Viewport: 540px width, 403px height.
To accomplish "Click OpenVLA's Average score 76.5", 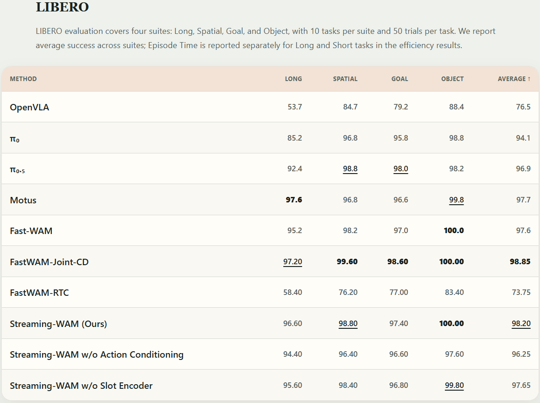I will point(523,107).
